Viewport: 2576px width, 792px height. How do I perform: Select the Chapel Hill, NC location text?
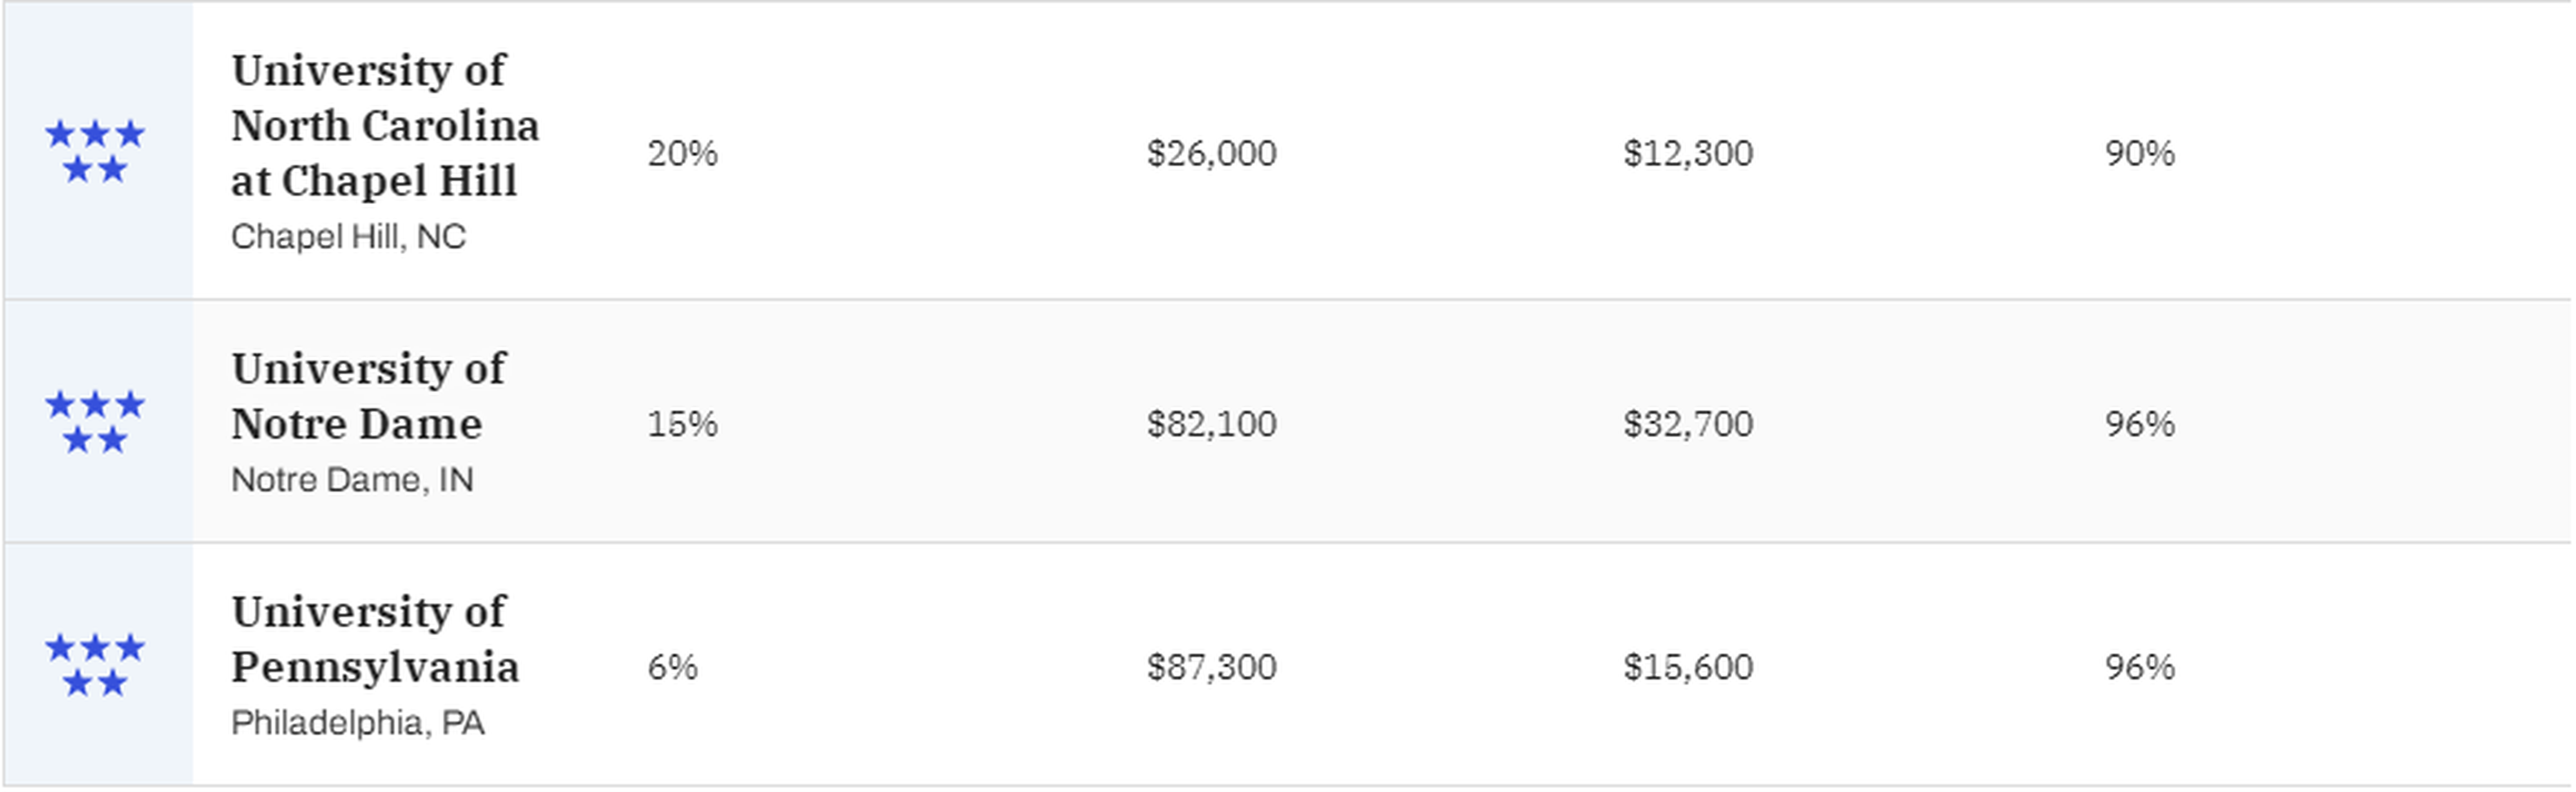348,237
